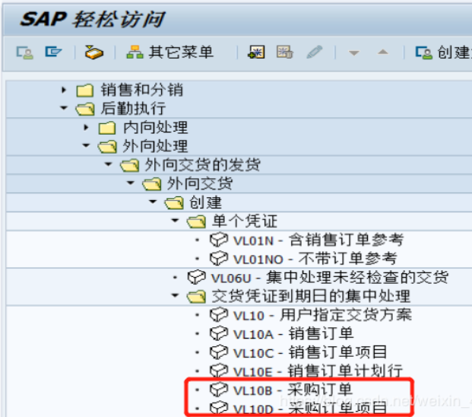The height and width of the screenshot is (417, 472).
Task: Open the SAP menu toolbar icon
Action: pos(53,52)
